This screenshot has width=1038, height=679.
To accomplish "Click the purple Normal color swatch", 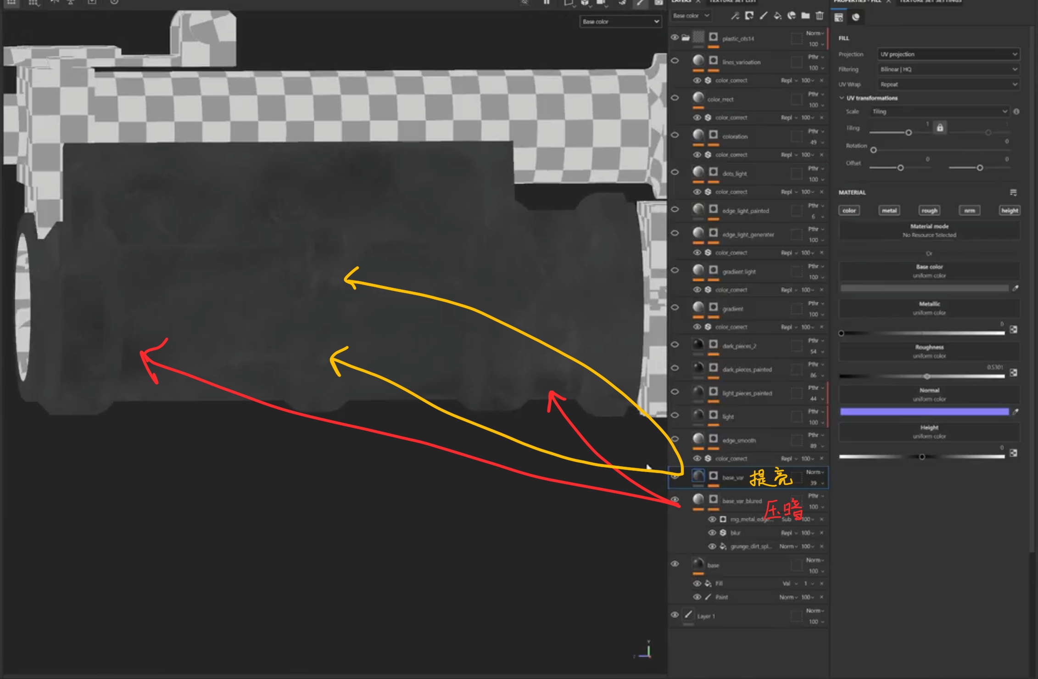I will (x=924, y=412).
